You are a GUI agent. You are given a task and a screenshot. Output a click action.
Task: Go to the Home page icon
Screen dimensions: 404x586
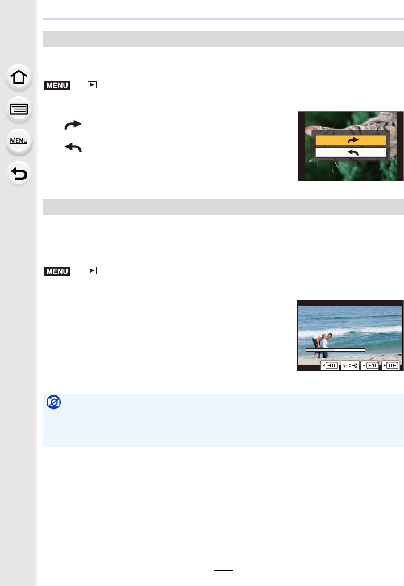(19, 77)
